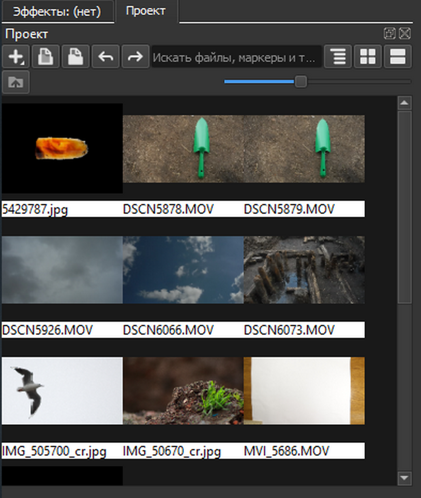Click the file name IMG_505700_cr.jpg
Viewport: 421px width, 498px height.
click(54, 451)
